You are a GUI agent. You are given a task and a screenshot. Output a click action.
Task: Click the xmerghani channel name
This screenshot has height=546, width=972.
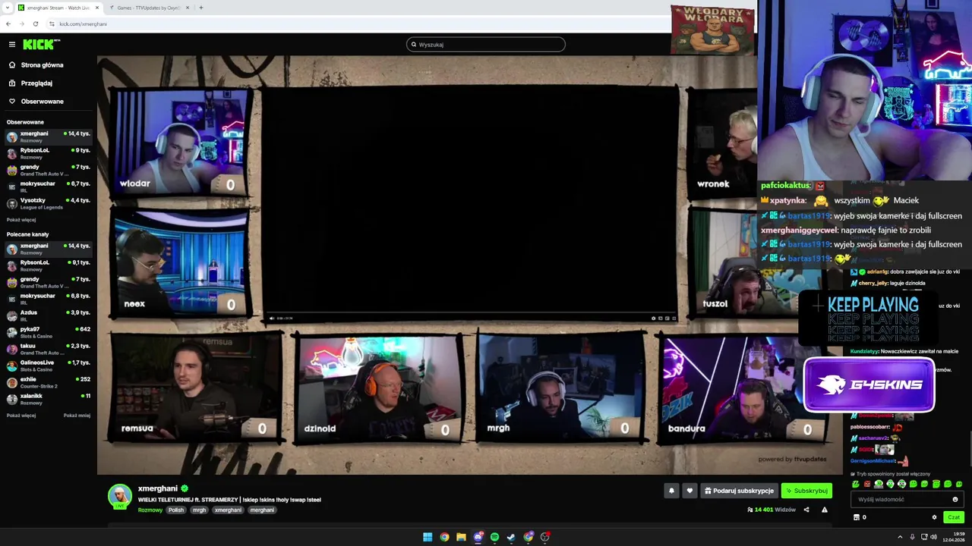(x=158, y=488)
